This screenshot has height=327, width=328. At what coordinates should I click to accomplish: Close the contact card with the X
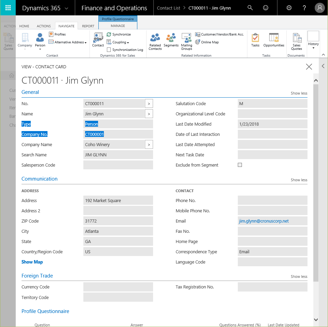click(309, 67)
